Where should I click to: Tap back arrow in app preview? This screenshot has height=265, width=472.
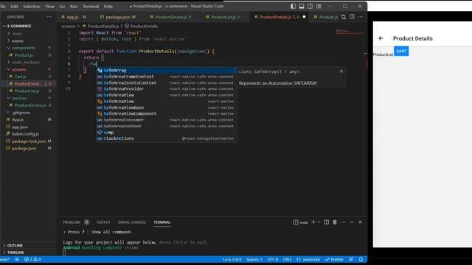pos(381,38)
